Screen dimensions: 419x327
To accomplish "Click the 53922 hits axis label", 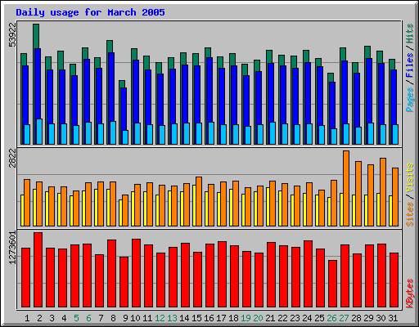I will point(12,34).
